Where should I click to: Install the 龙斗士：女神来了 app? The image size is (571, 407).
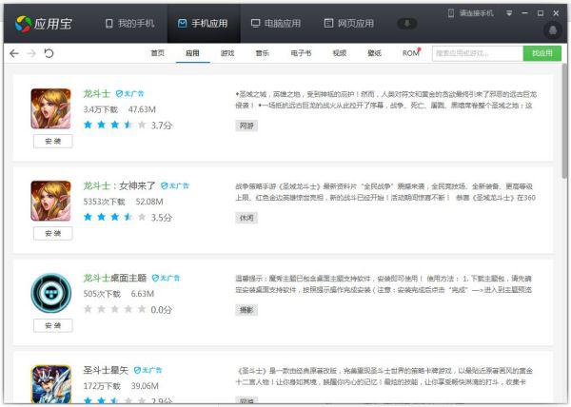[x=52, y=234]
